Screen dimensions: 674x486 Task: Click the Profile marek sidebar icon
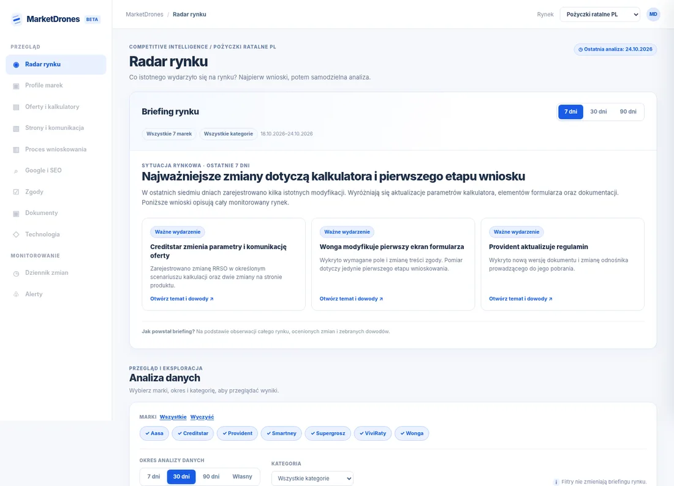click(x=16, y=86)
